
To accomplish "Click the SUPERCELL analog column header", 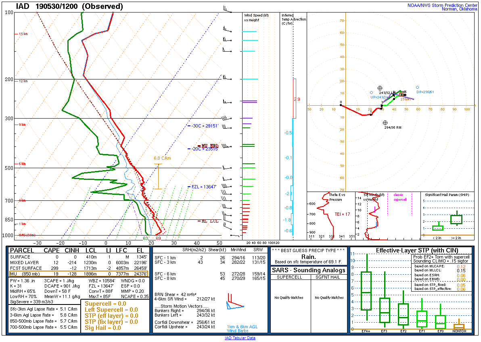I will 289,277.
